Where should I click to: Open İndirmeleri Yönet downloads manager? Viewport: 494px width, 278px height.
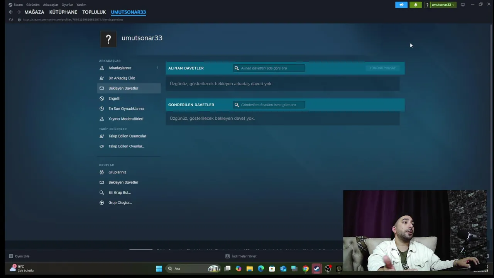241,256
